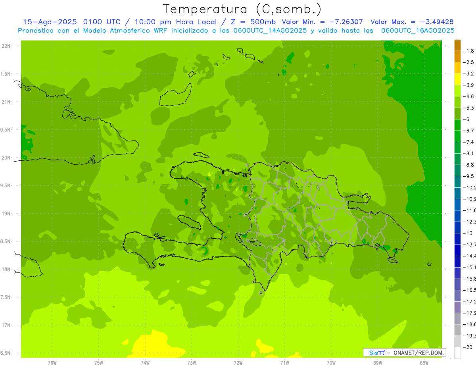The width and height of the screenshot is (476, 368).
Task: Click the "70W" longitude label
Action: [331, 363]
